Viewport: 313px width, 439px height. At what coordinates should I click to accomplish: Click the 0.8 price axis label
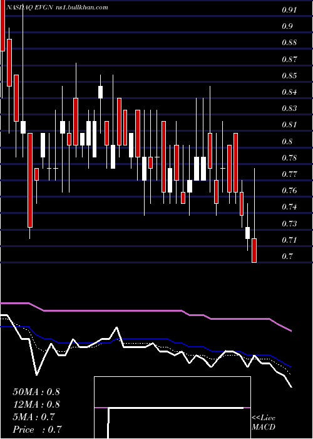pyautogui.click(x=287, y=141)
